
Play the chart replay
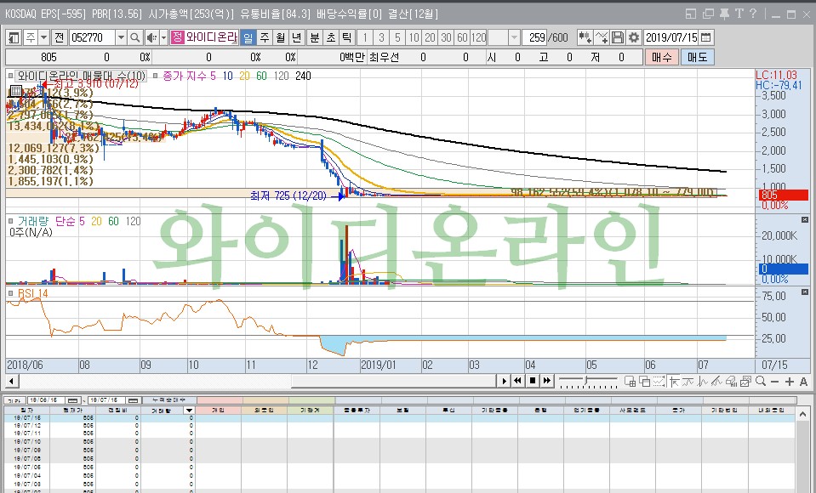pyautogui.click(x=504, y=381)
